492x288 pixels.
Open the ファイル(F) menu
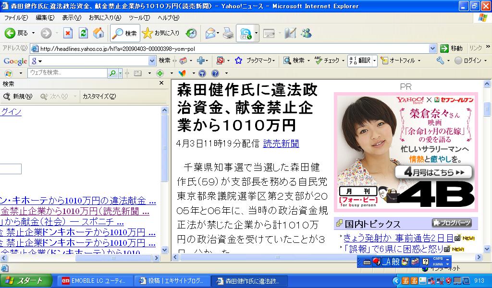click(x=16, y=18)
